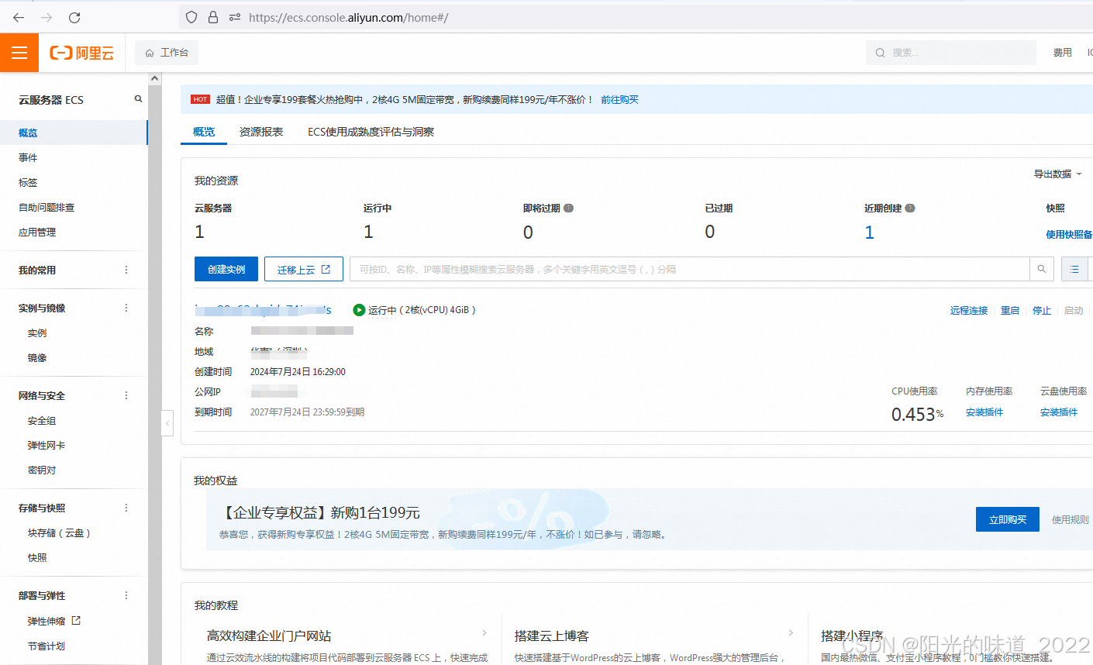The height and width of the screenshot is (665, 1093).
Task: Click 停止 to stop the instance
Action: tap(1042, 311)
